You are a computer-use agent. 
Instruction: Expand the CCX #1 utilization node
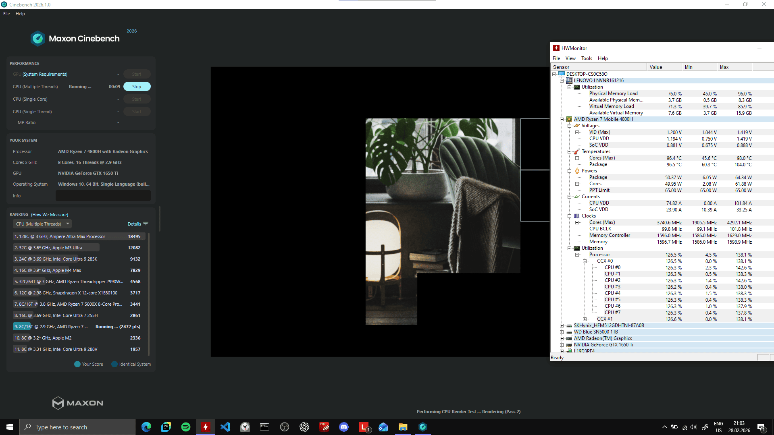click(x=585, y=319)
